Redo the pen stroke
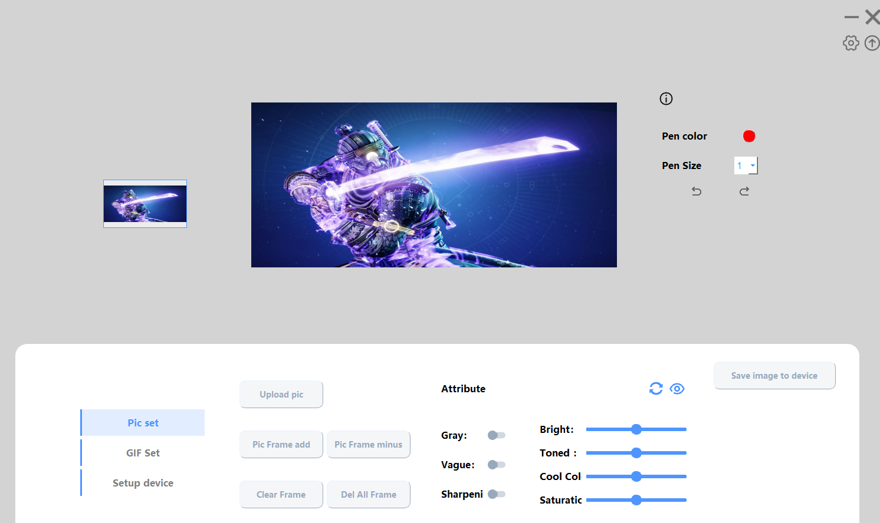 click(x=744, y=191)
